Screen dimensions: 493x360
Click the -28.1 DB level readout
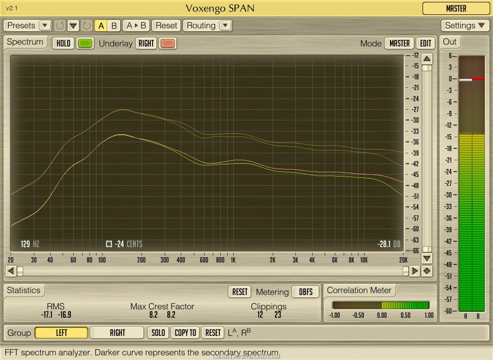pos(389,244)
